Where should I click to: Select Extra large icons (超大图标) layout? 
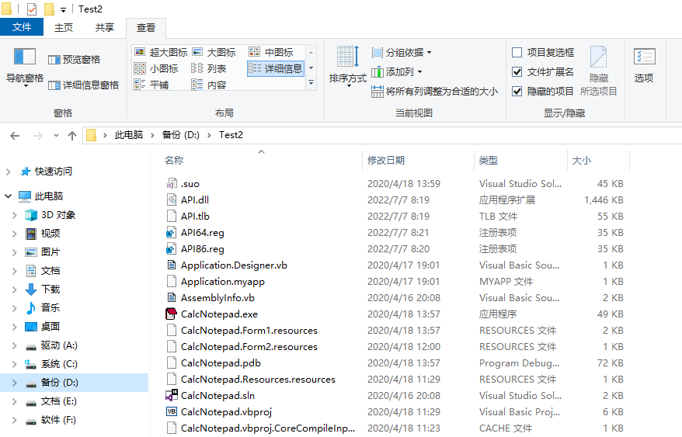tap(161, 52)
